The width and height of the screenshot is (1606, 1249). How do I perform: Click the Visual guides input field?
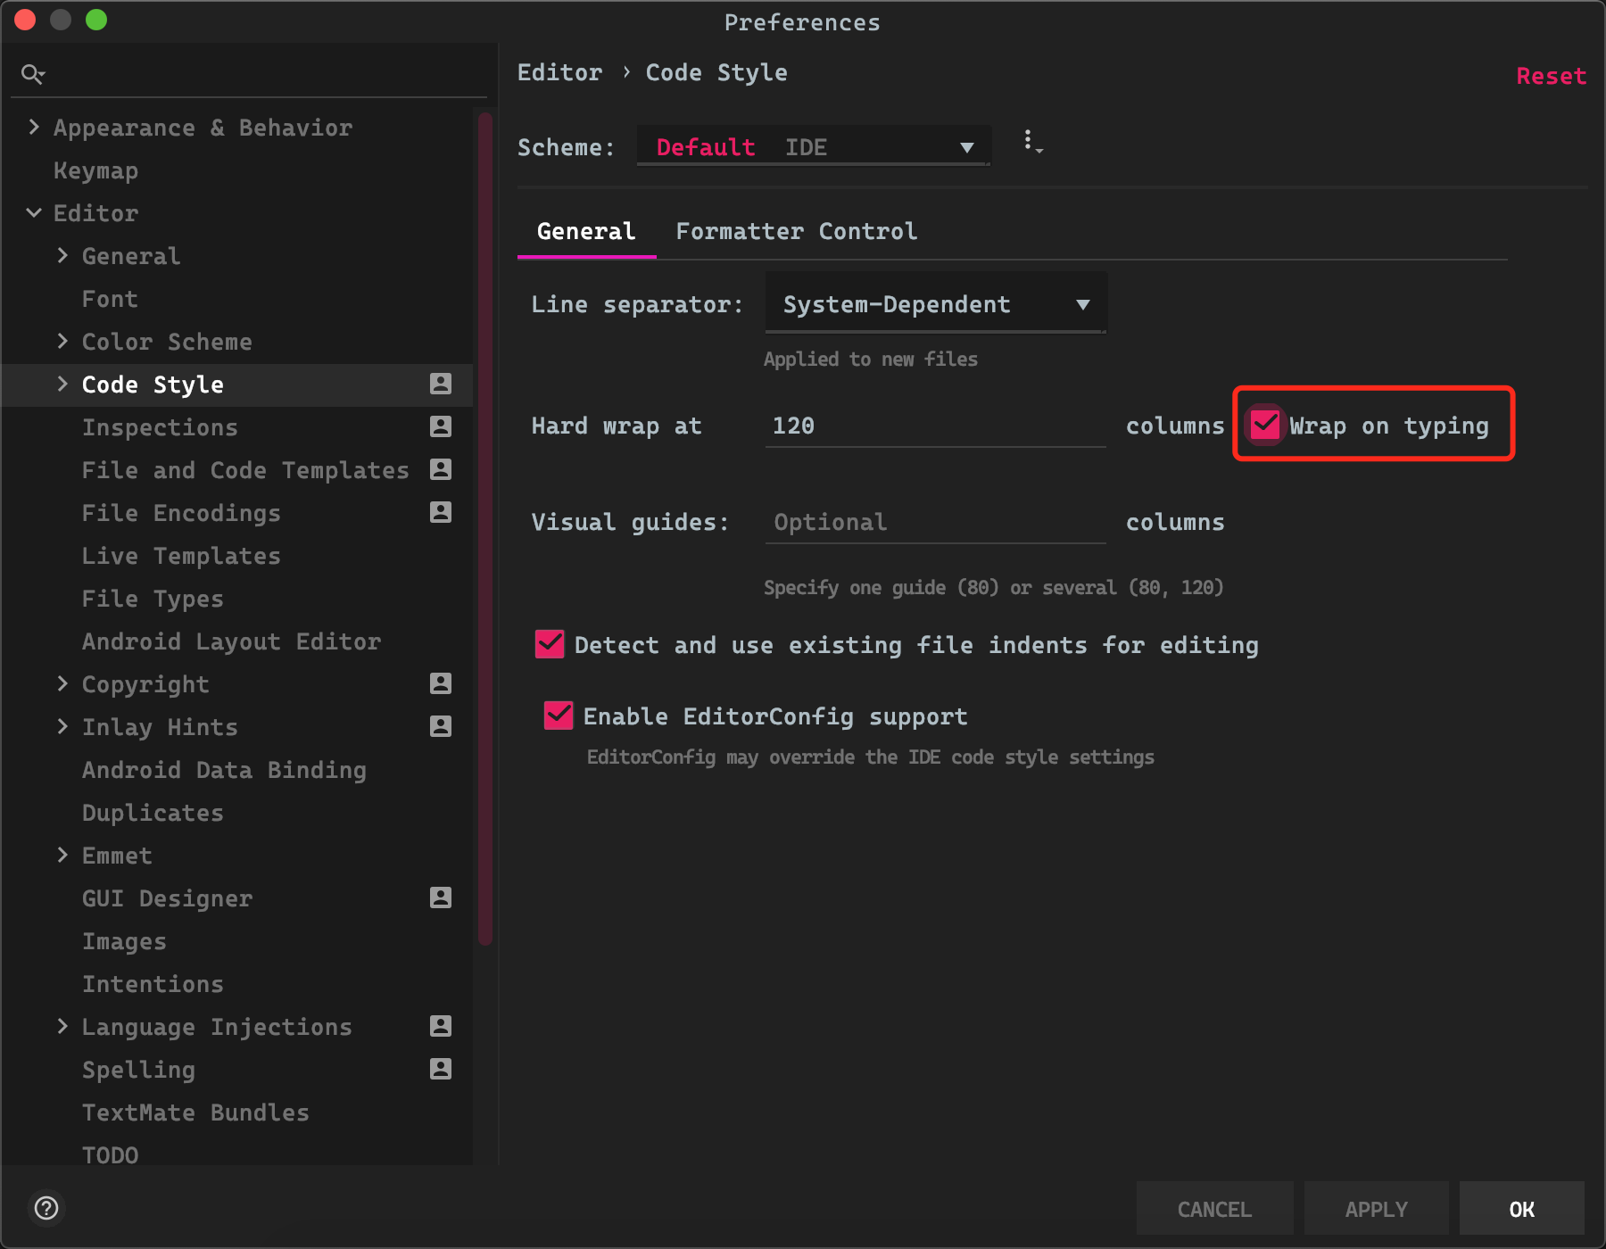[x=935, y=522]
